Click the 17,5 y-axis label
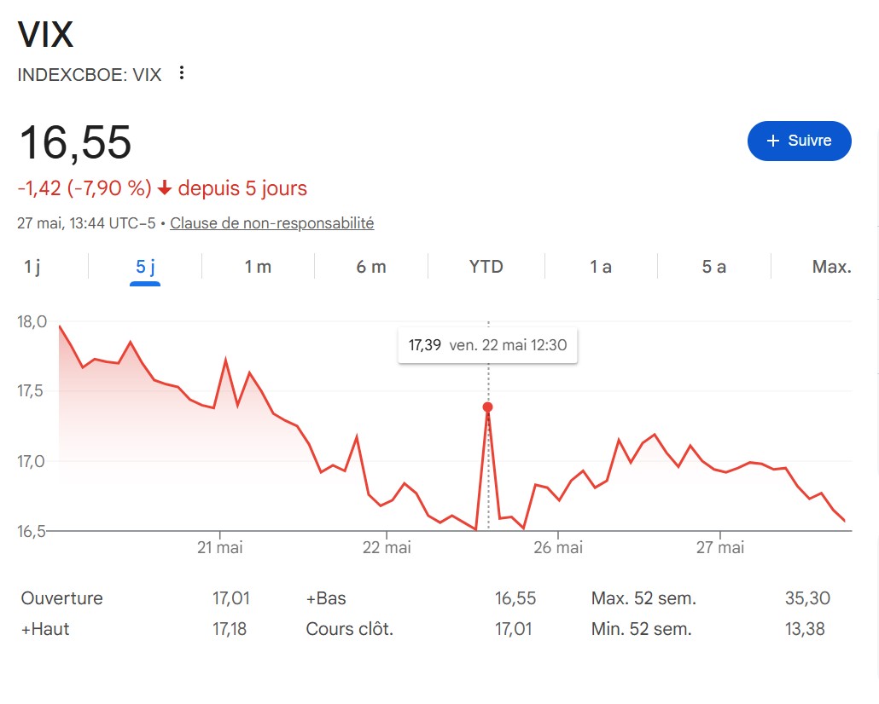Viewport: 879px width, 704px height. 30,391
